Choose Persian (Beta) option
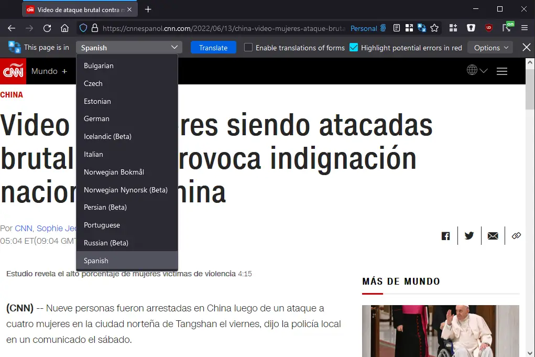This screenshot has height=357, width=535. [x=127, y=207]
